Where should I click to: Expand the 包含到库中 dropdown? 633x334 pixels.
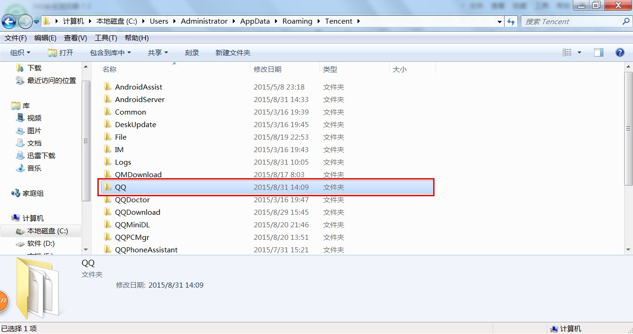point(110,52)
